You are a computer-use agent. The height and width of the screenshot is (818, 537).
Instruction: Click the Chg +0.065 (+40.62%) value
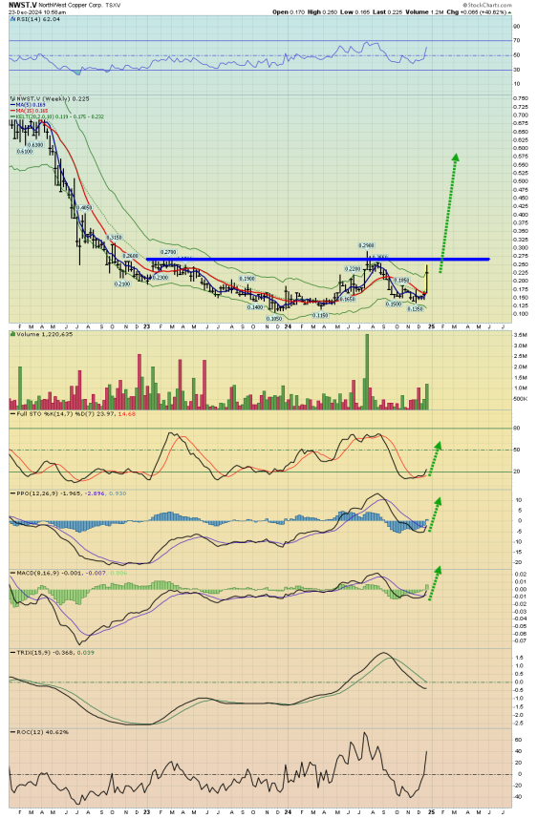pyautogui.click(x=478, y=11)
